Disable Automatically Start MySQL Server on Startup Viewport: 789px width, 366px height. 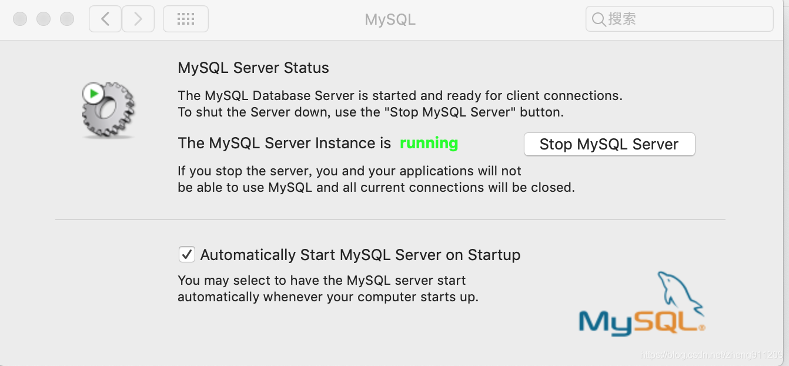[186, 254]
